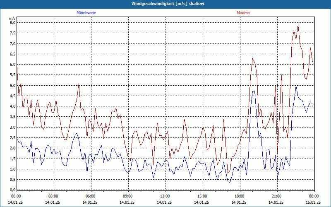Select the 5,5 y-axis value
Image resolution: width=331 pixels, height=207 pixels.
click(13, 75)
